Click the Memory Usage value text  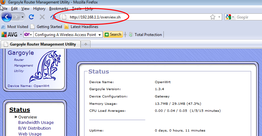coord(178,104)
